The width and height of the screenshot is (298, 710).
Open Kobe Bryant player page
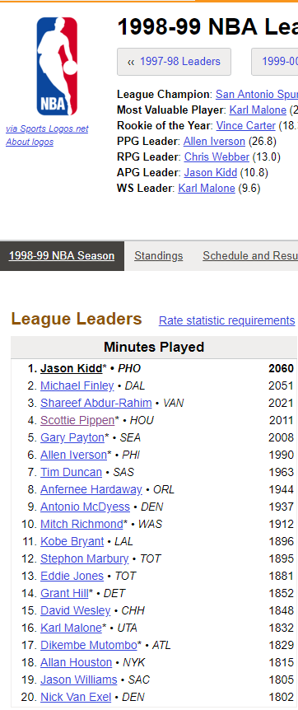tap(72, 541)
